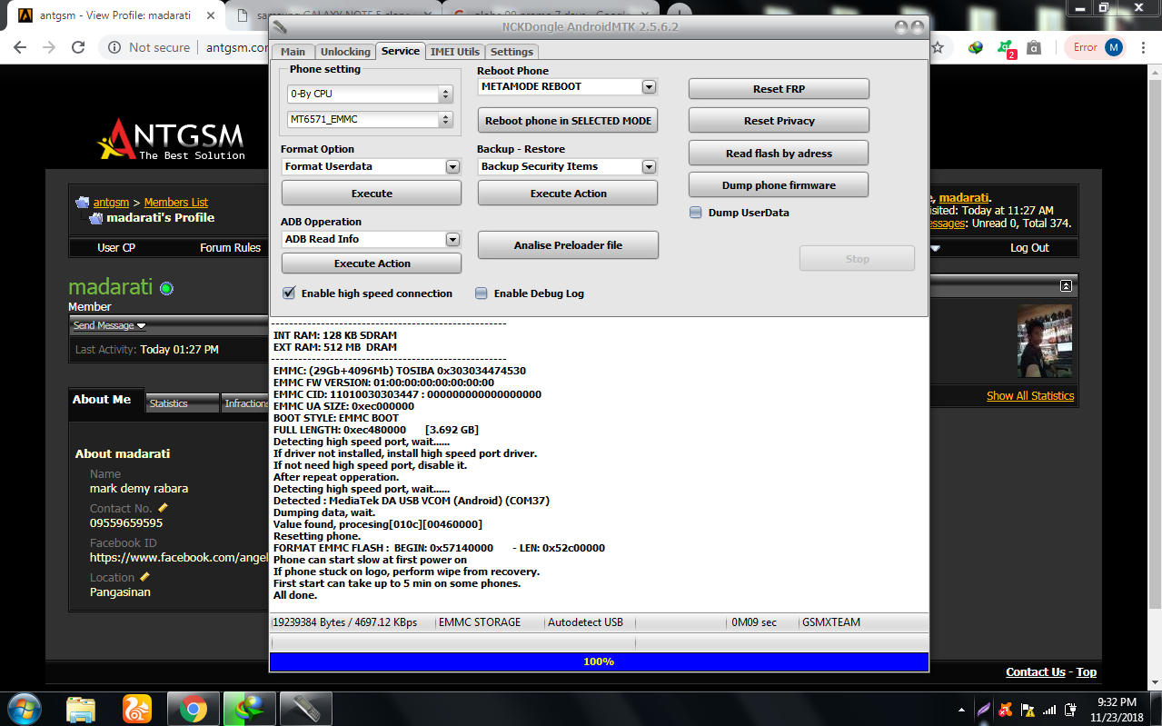Bookmark this page with the star icon
Viewport: 1162px width, 726px height.
(x=938, y=47)
